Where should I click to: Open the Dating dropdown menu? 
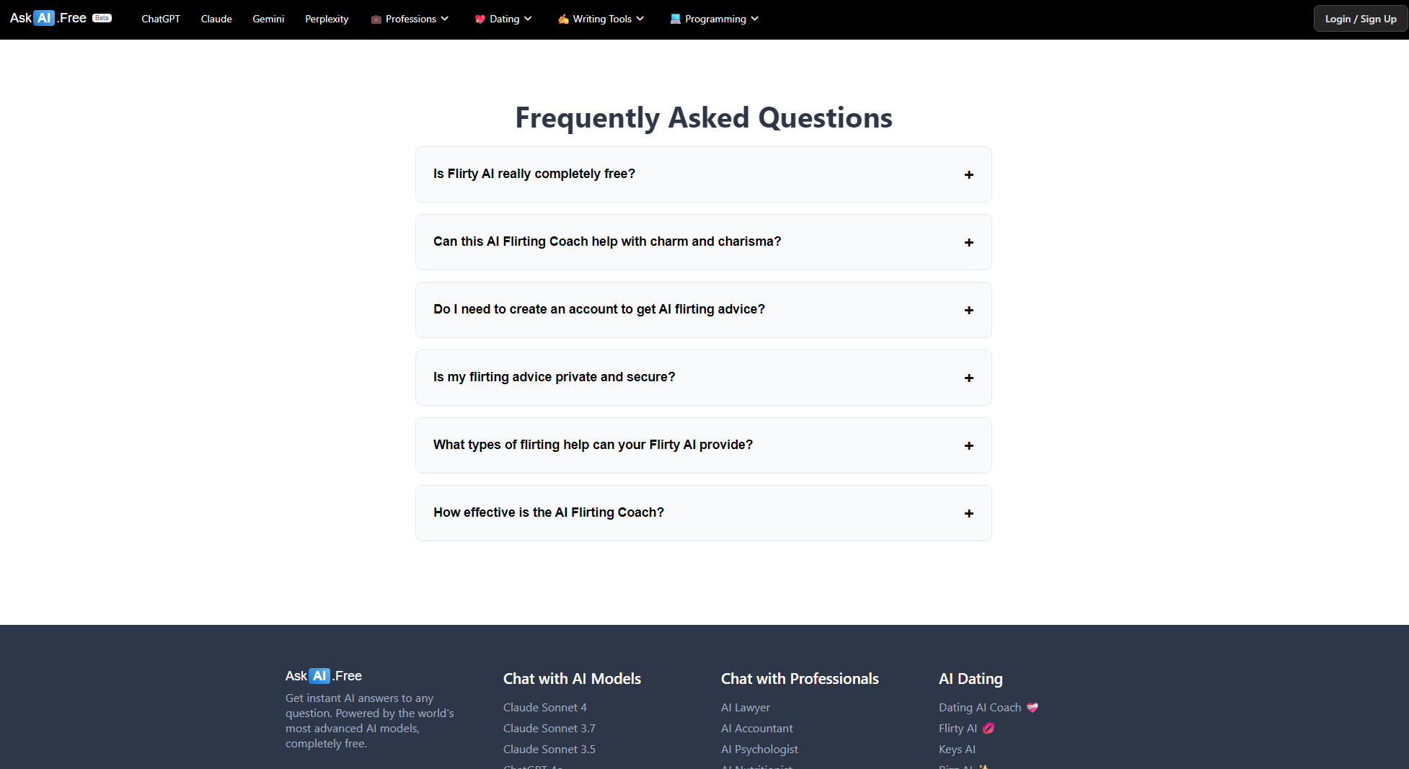click(x=503, y=19)
